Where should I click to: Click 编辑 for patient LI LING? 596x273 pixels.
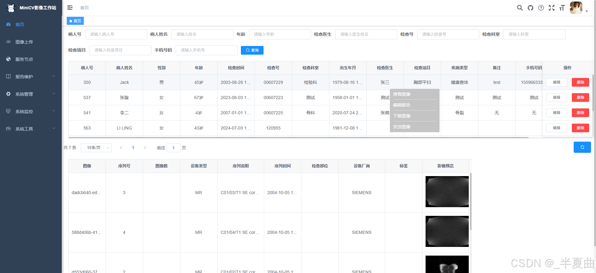pos(557,128)
